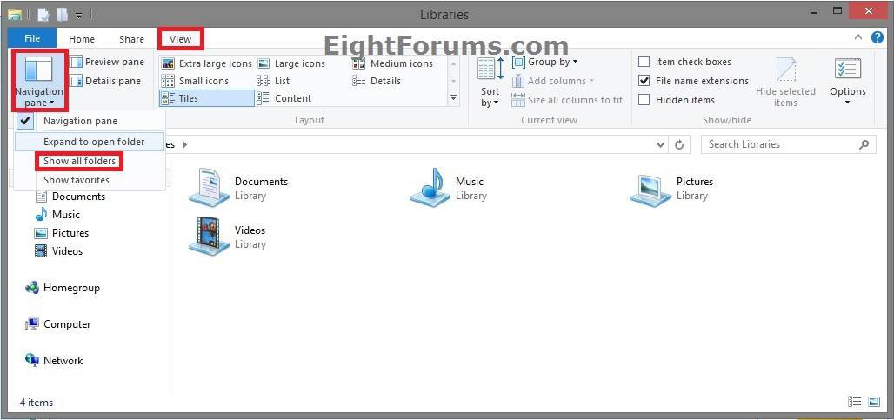Image resolution: width=894 pixels, height=420 pixels.
Task: Open the Pictures library icon
Action: (x=650, y=188)
